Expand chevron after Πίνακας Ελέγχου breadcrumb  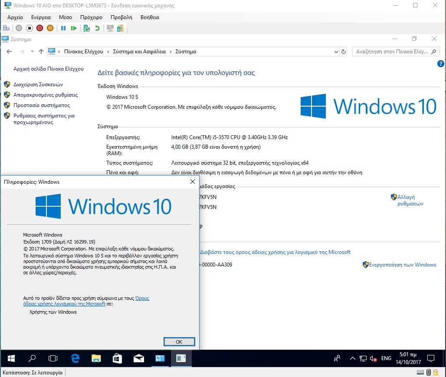(x=108, y=52)
